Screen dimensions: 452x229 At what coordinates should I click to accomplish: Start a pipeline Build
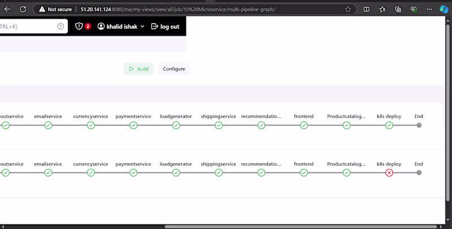pos(138,69)
